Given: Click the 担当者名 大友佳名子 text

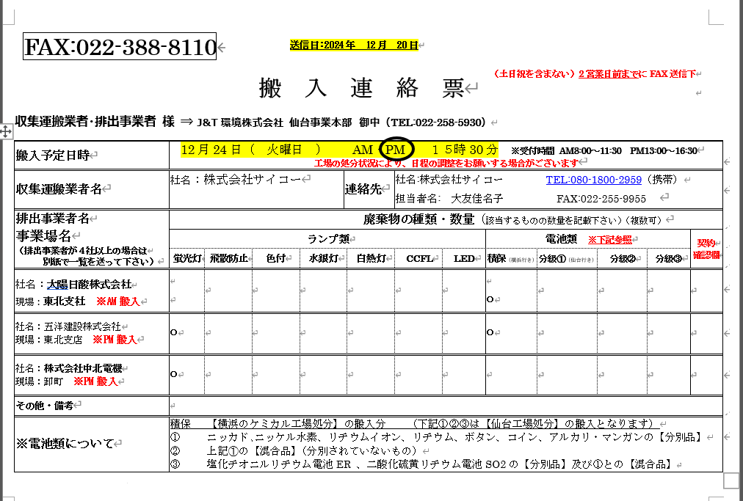Looking at the screenshot, I should click(x=449, y=198).
